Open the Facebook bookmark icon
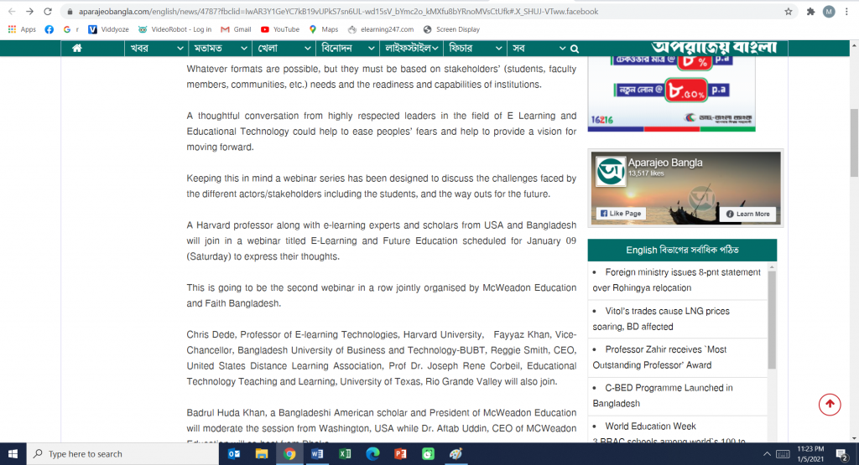The image size is (859, 465). [49, 29]
